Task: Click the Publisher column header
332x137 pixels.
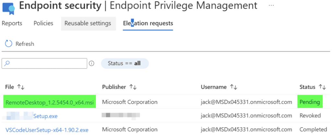Action: [x=114, y=87]
